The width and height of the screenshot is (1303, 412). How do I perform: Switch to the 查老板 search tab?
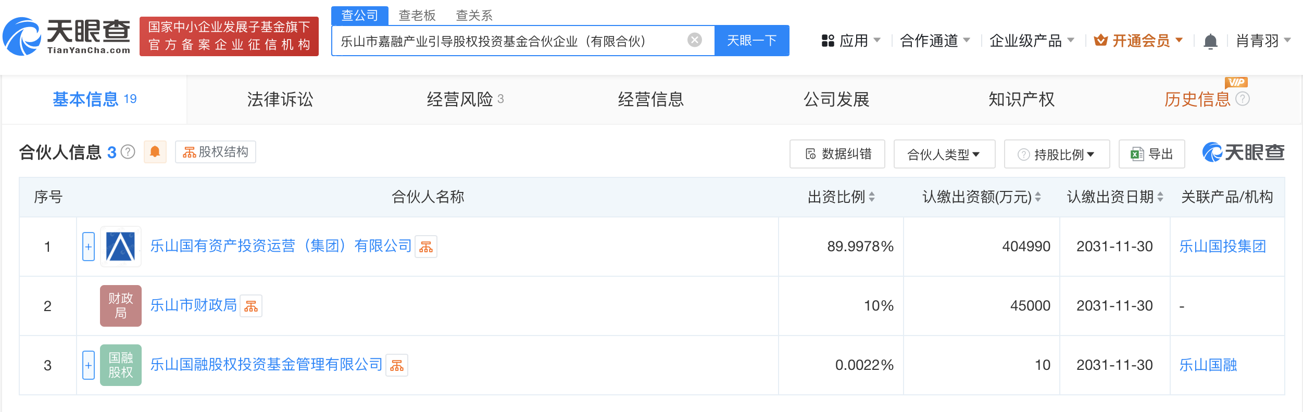click(x=417, y=15)
